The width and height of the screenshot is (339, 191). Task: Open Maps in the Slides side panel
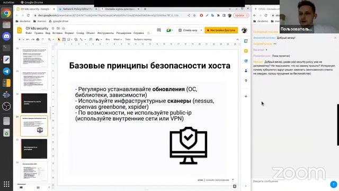click(x=246, y=81)
